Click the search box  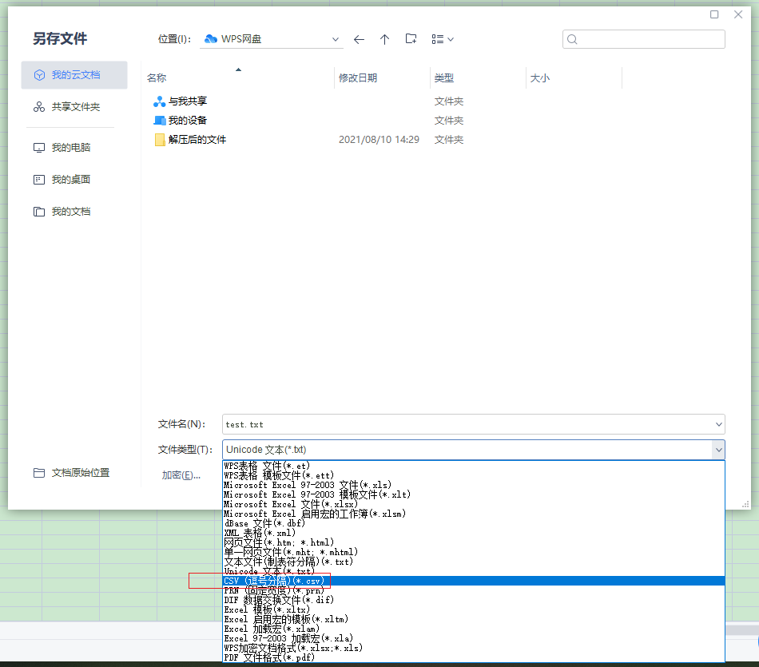coord(643,39)
